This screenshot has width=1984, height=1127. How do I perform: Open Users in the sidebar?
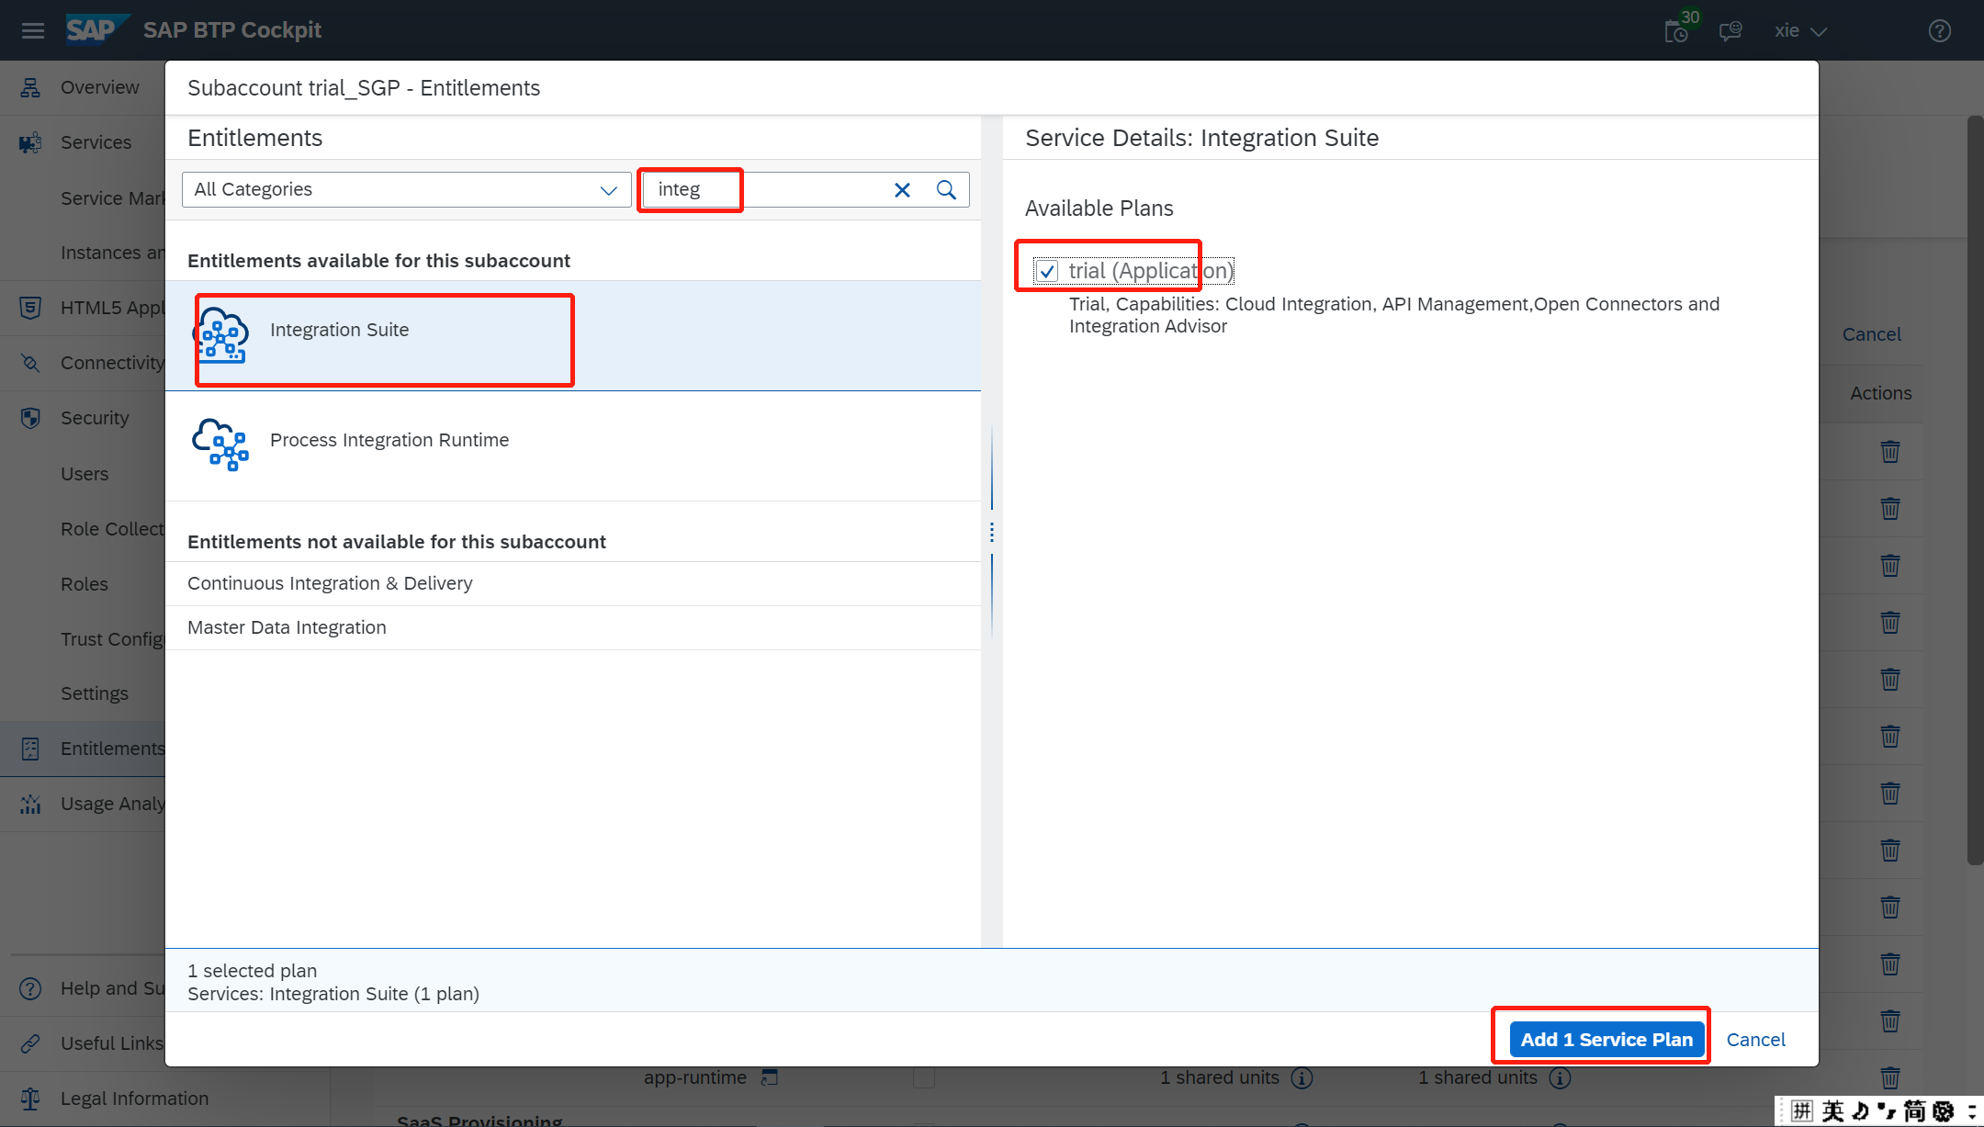pyautogui.click(x=83, y=474)
